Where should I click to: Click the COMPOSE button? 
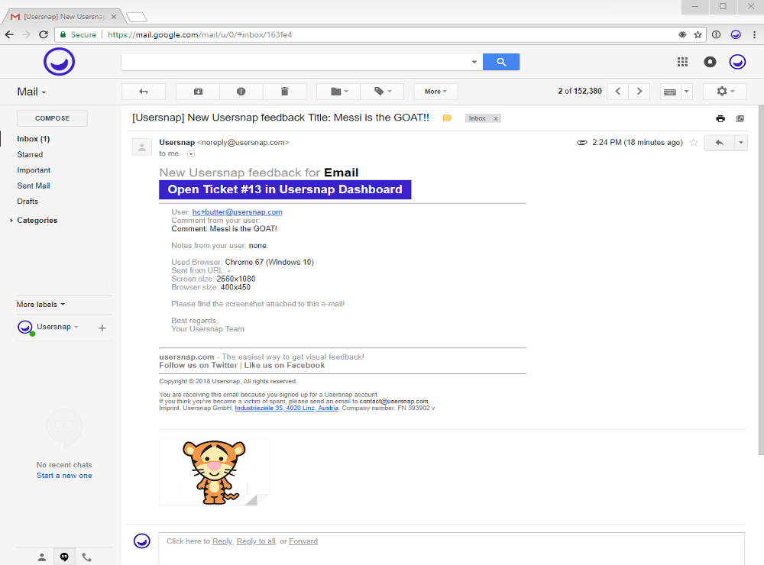coord(52,118)
